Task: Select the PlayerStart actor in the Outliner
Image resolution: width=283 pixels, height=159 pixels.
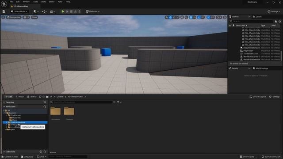Action: (x=248, y=51)
